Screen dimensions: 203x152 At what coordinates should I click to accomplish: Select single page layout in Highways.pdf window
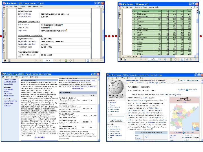(x=182, y=59)
